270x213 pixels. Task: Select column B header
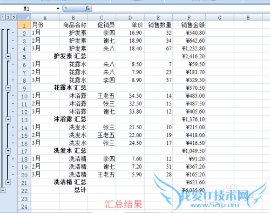tap(73, 18)
